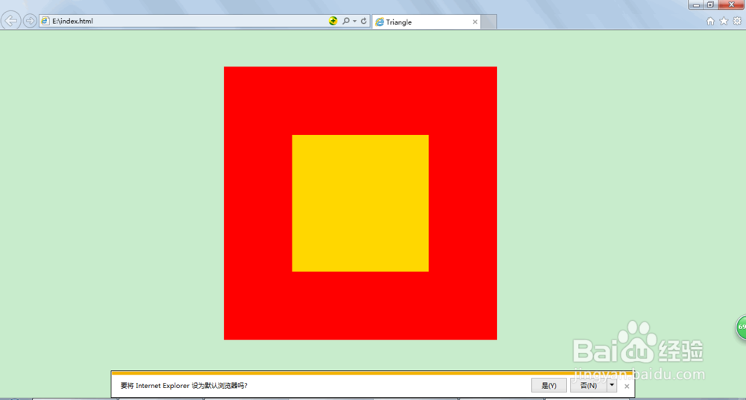
Task: Click the 否(N) button in the prompt
Action: [589, 386]
